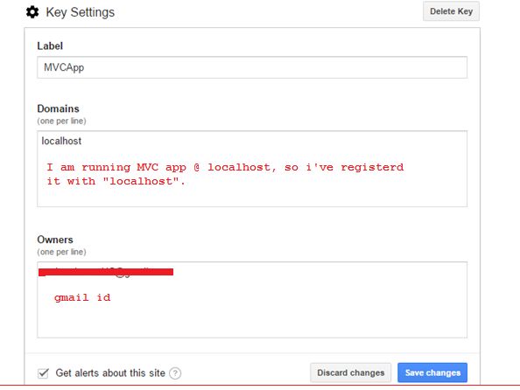Click the Key Settings heading text
The height and width of the screenshot is (390, 520).
pyautogui.click(x=81, y=12)
